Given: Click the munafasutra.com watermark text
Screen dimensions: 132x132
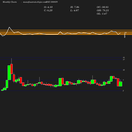Looking at the screenshot, I should pos(35,2).
